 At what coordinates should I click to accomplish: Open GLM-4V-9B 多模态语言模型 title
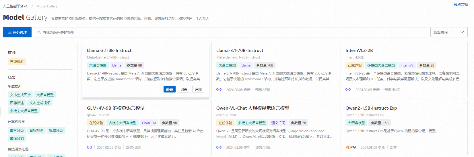point(116,108)
